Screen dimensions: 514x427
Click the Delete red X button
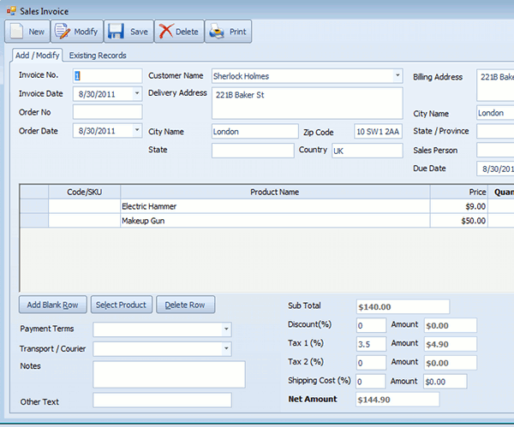(x=179, y=32)
